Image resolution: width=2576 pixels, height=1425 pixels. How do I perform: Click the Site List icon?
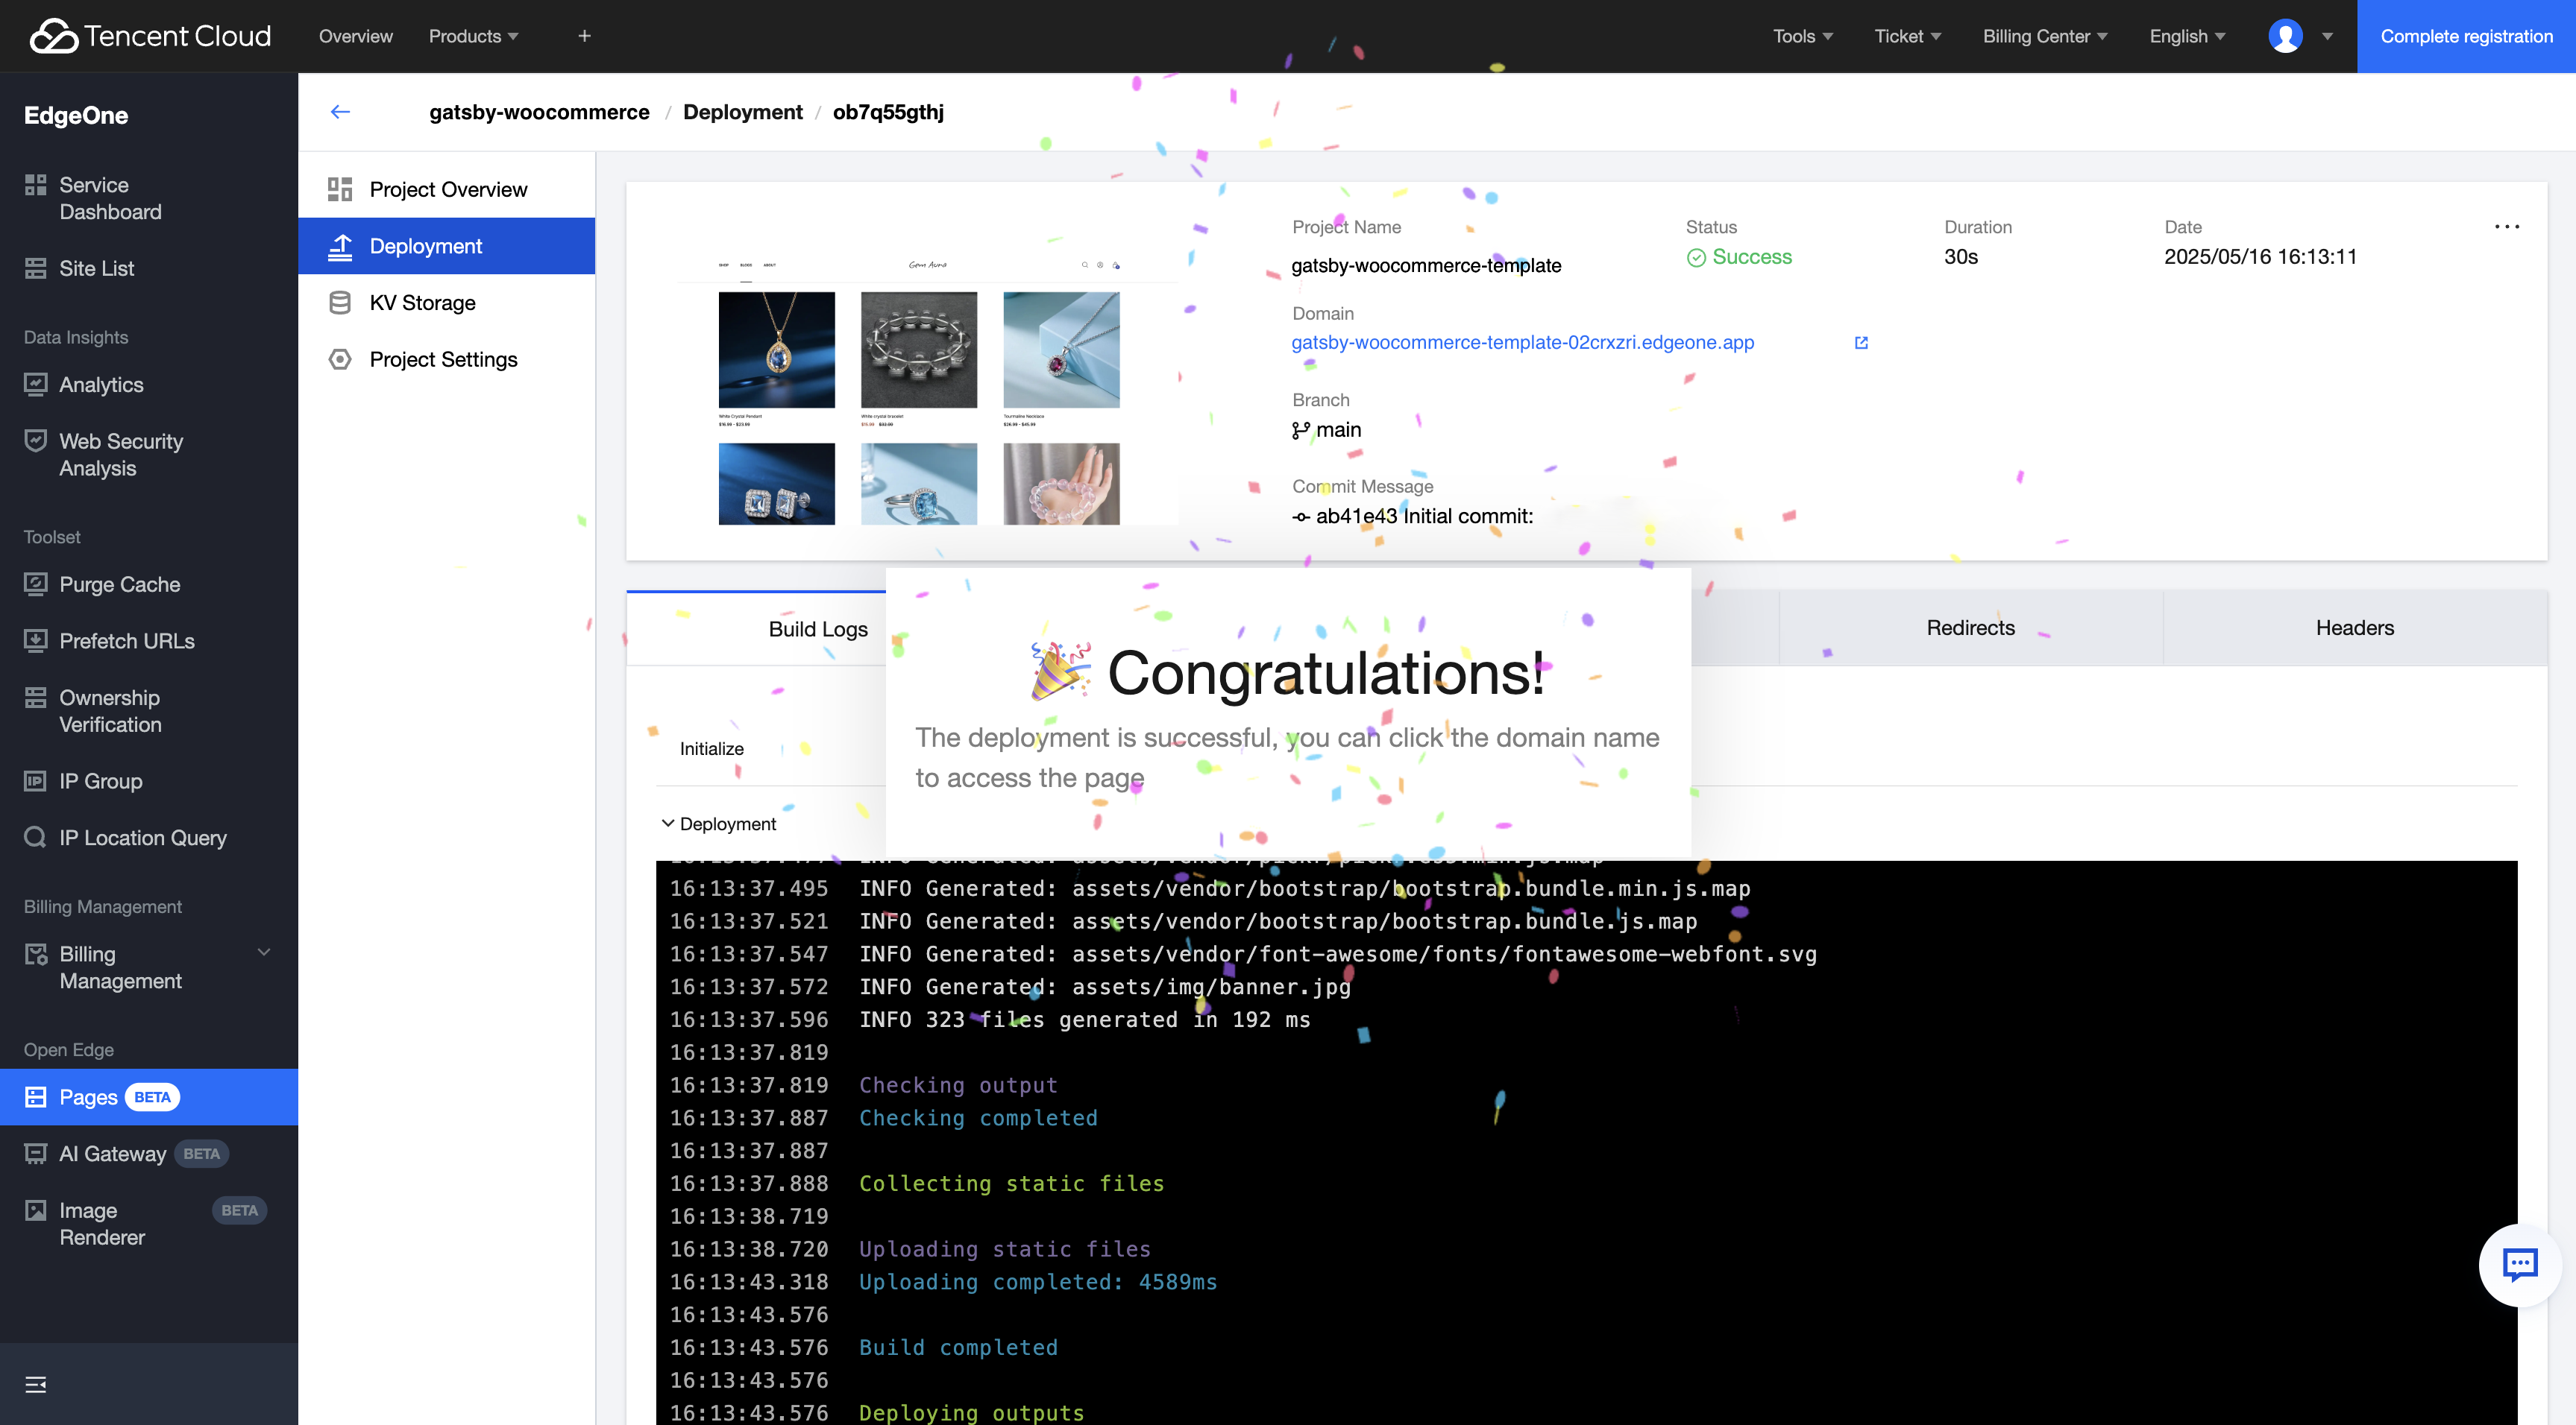tap(36, 268)
